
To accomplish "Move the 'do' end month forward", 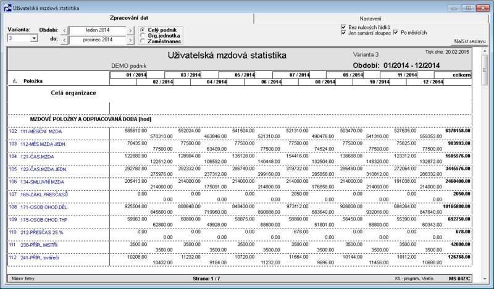I will pyautogui.click(x=130, y=40).
